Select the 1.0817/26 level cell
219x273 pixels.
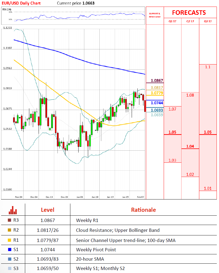48,230
